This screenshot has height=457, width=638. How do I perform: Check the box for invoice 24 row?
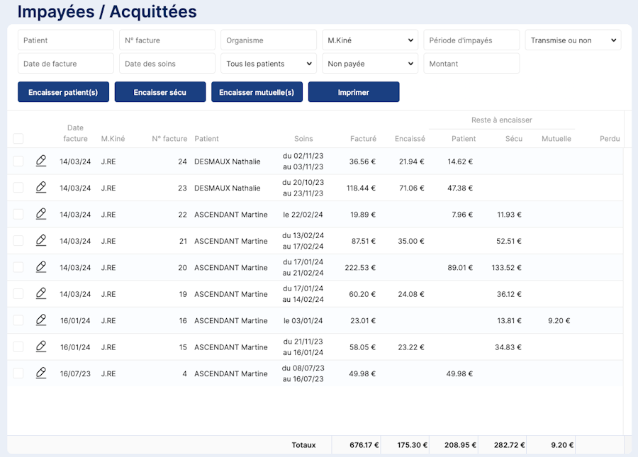18,162
